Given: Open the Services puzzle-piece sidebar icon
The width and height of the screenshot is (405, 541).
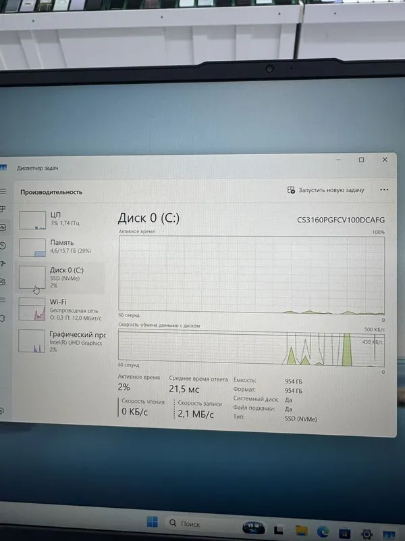Looking at the screenshot, I should [x=2, y=318].
